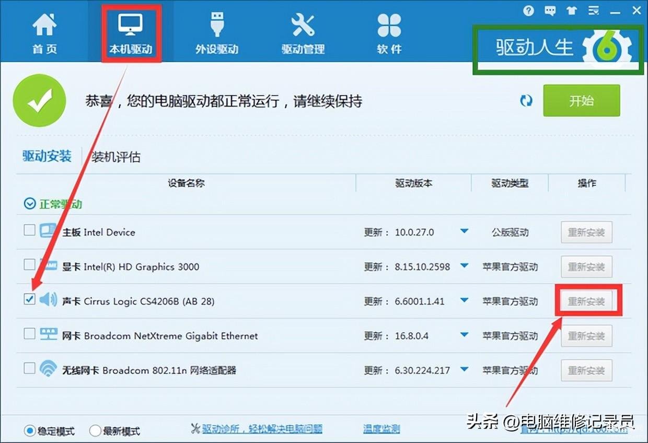
Task: Click the 声卡 Cirrus Logic CS4206B device name
Action: click(138, 301)
